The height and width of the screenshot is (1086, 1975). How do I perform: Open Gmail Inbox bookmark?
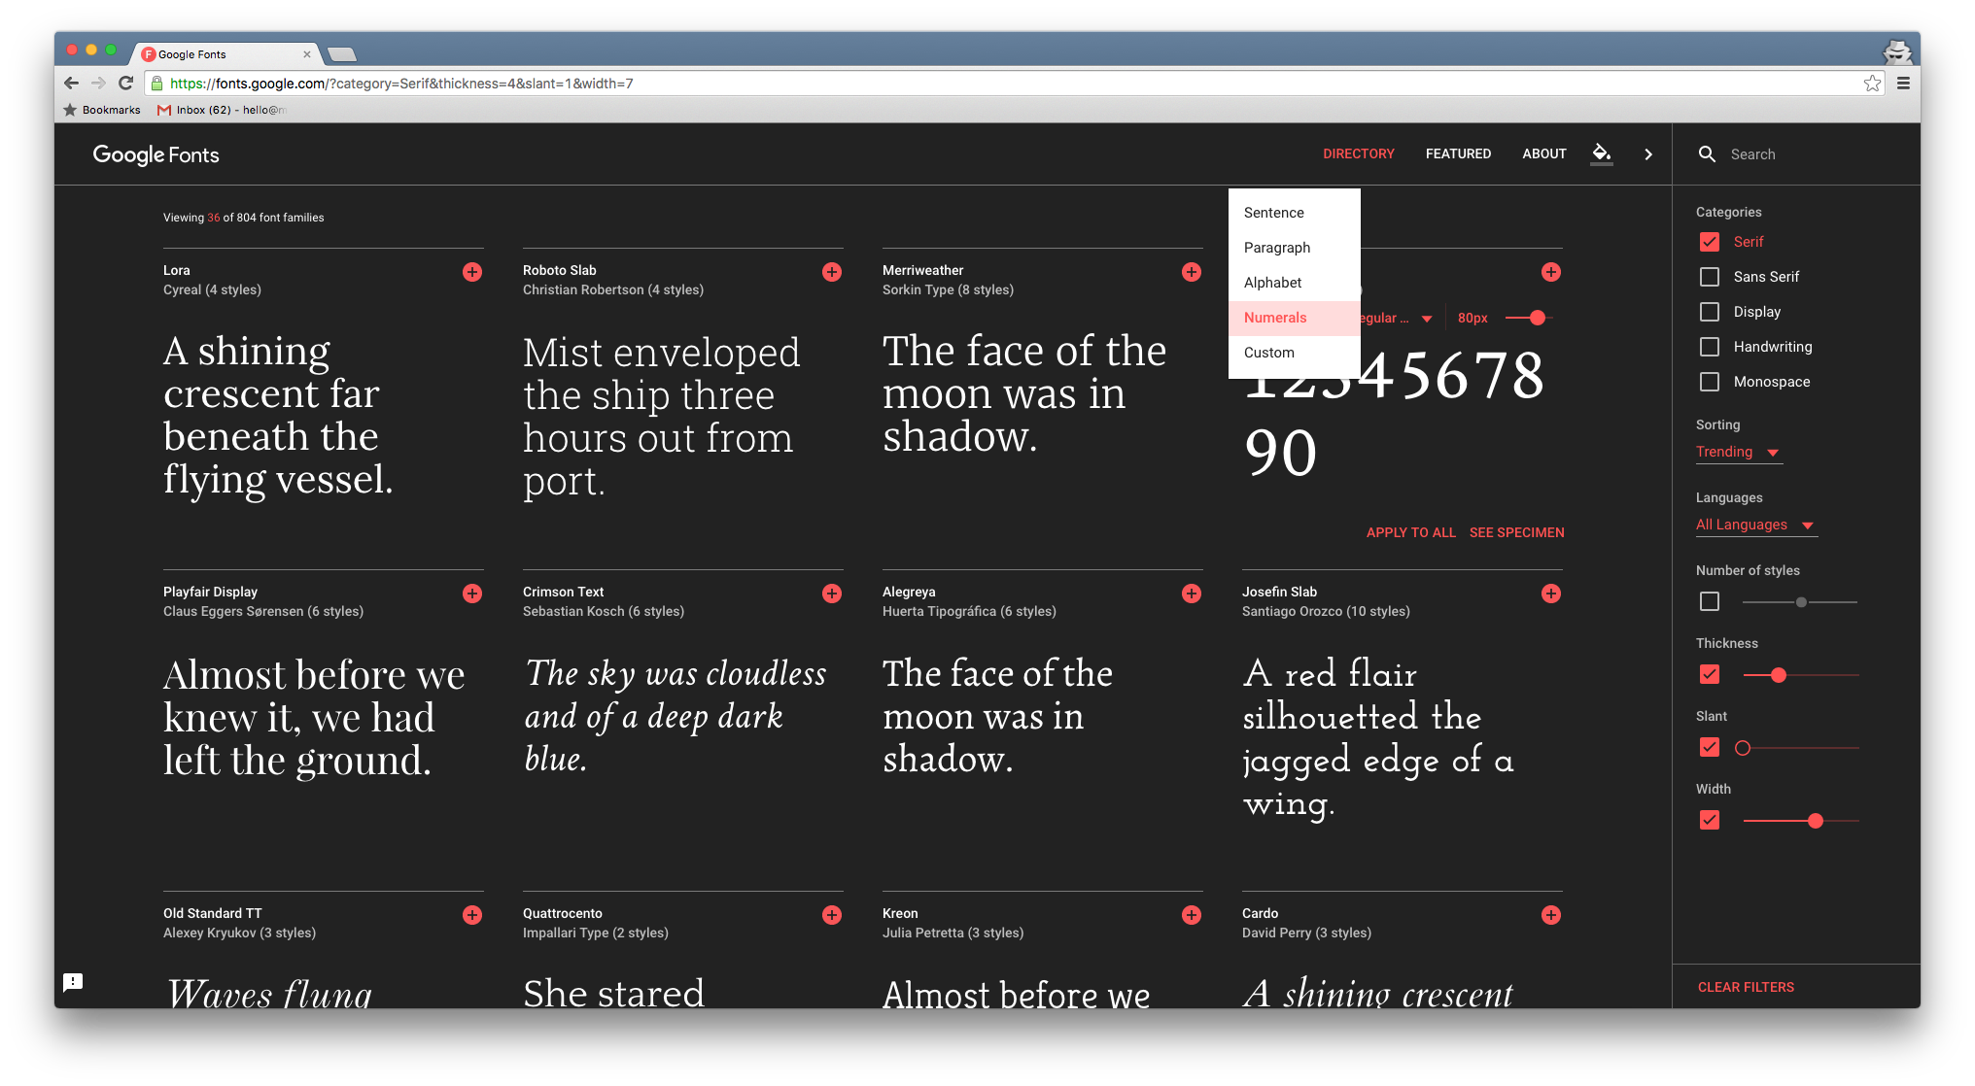pos(222,110)
